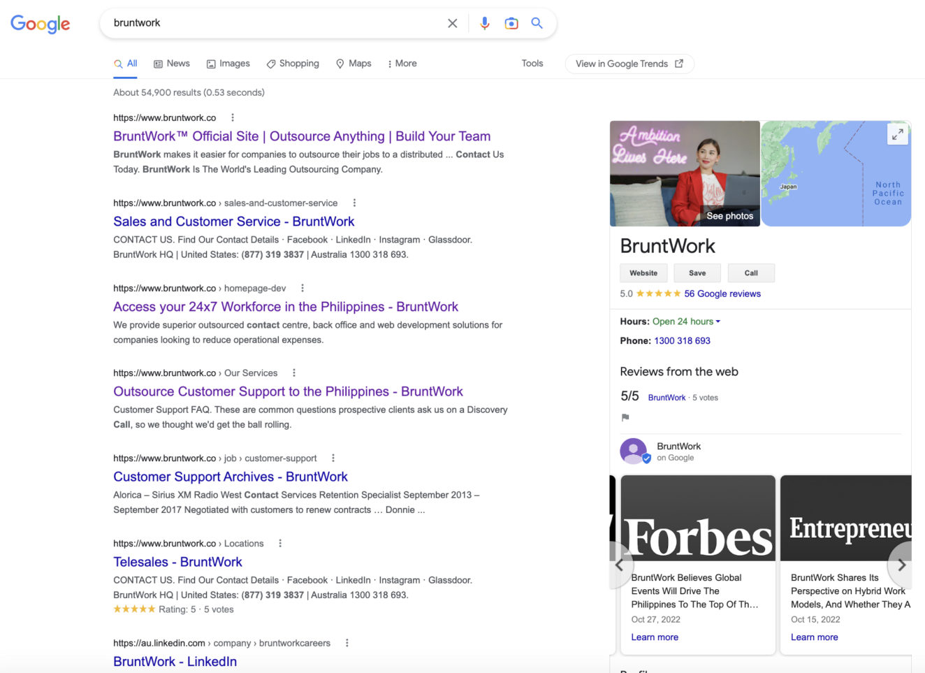The image size is (925, 673).
Task: Open the More search categories menu
Action: pyautogui.click(x=402, y=63)
